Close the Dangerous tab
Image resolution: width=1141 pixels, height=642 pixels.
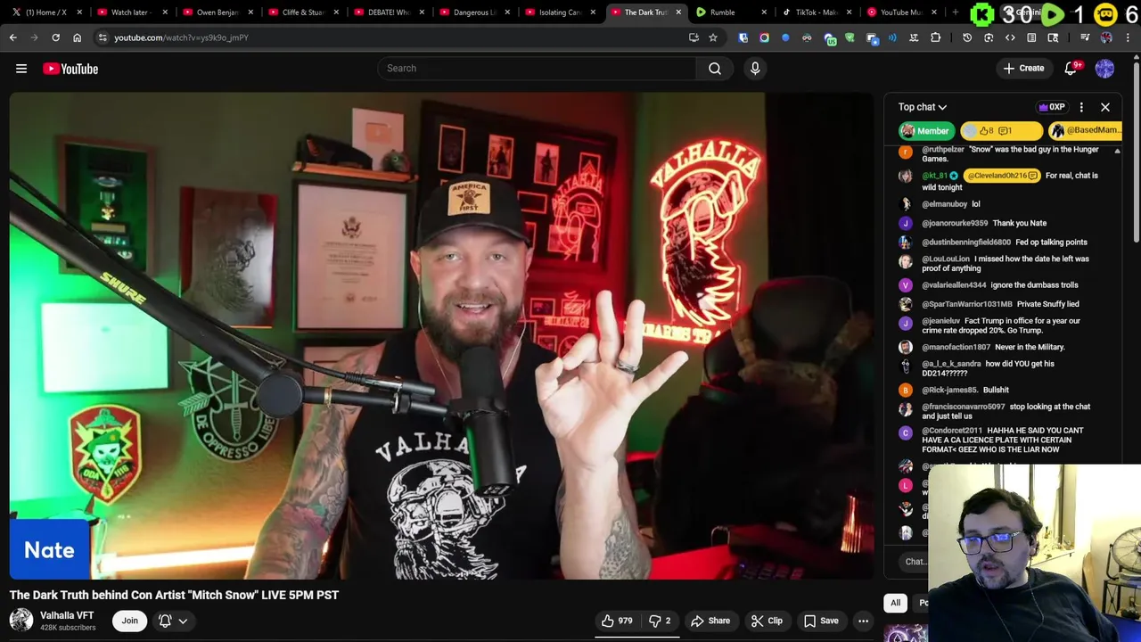[x=507, y=12]
